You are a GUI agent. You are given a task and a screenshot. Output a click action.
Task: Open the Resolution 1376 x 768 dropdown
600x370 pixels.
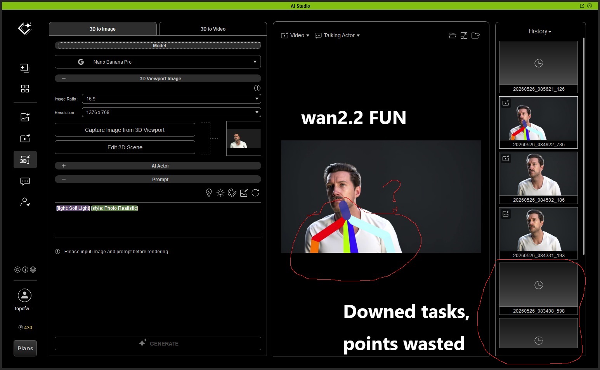click(171, 112)
